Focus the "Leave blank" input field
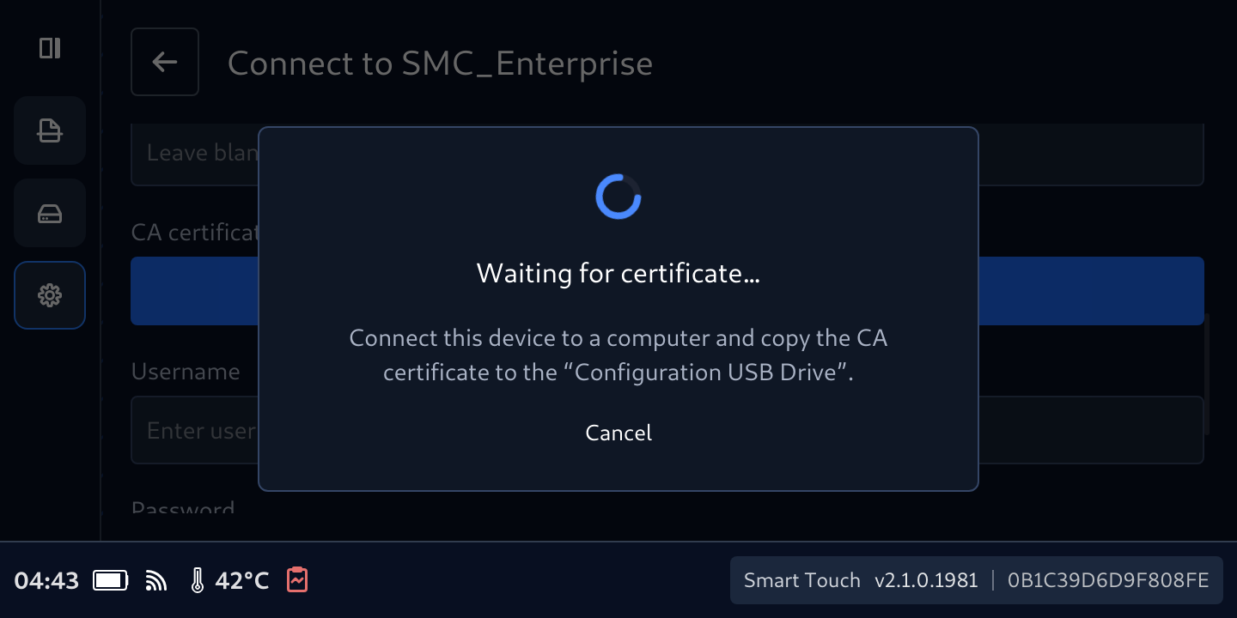 tap(667, 154)
